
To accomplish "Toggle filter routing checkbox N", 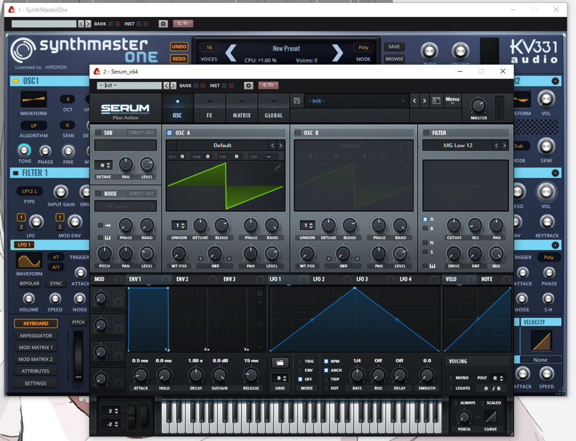I will point(425,242).
